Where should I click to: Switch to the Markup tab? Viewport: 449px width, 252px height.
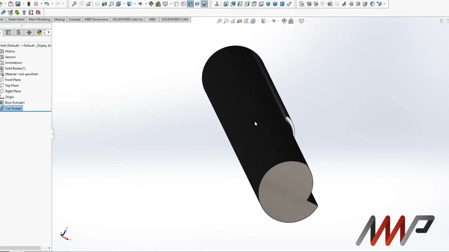tap(59, 19)
